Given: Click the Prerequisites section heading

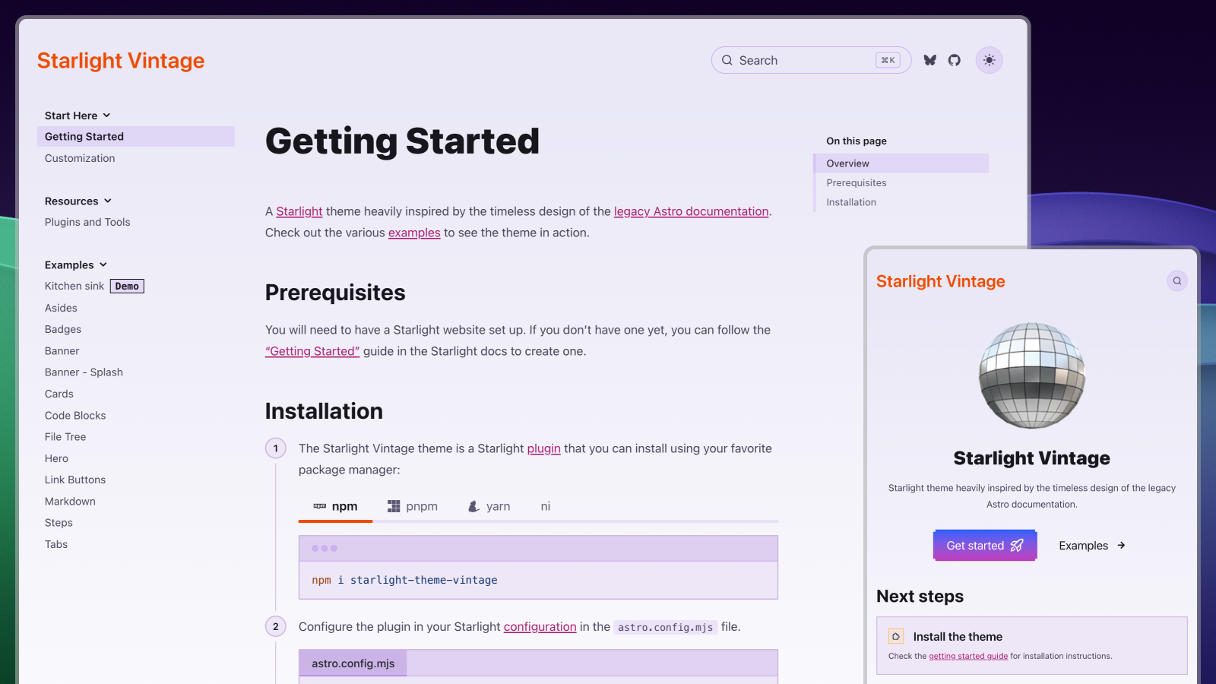Looking at the screenshot, I should [x=335, y=293].
